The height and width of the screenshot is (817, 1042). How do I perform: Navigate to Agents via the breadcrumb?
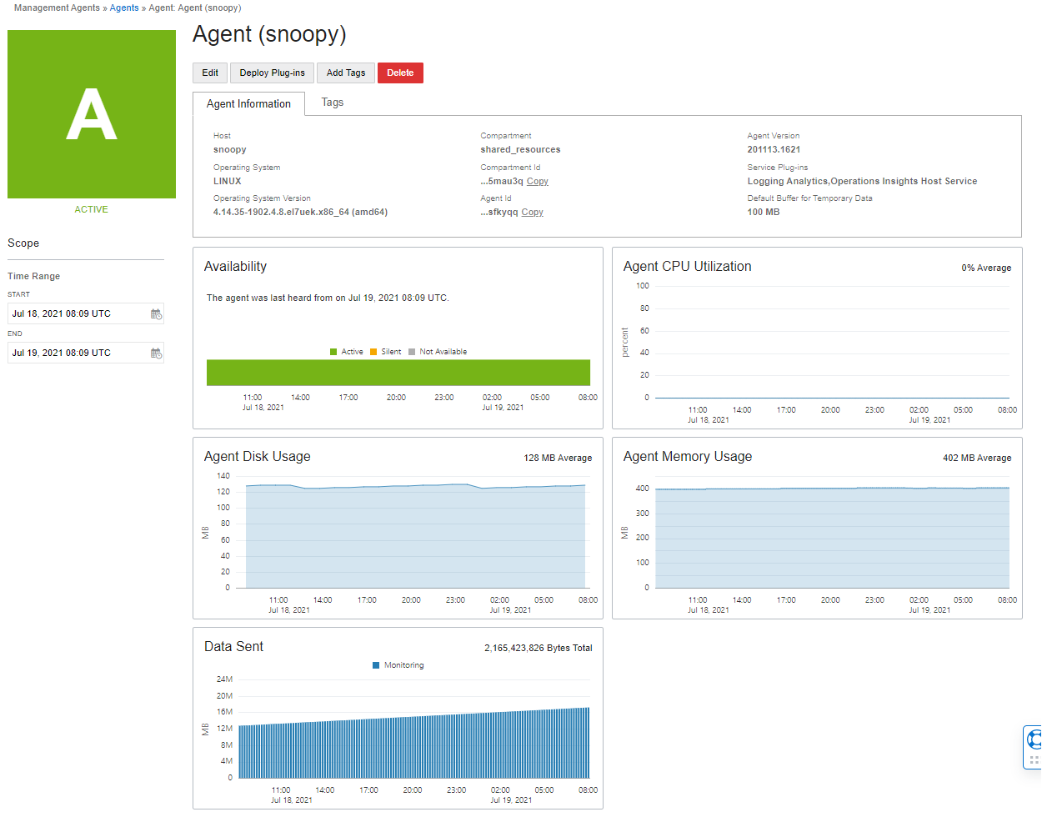[123, 8]
